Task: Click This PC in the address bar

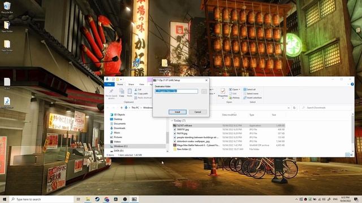Action: pyautogui.click(x=135, y=108)
